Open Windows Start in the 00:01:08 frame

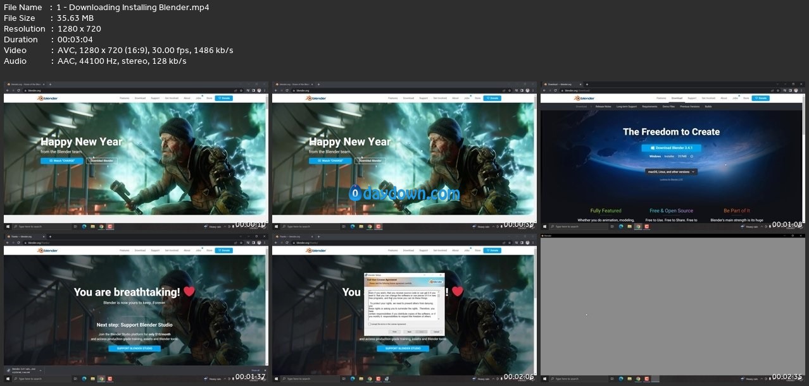544,226
